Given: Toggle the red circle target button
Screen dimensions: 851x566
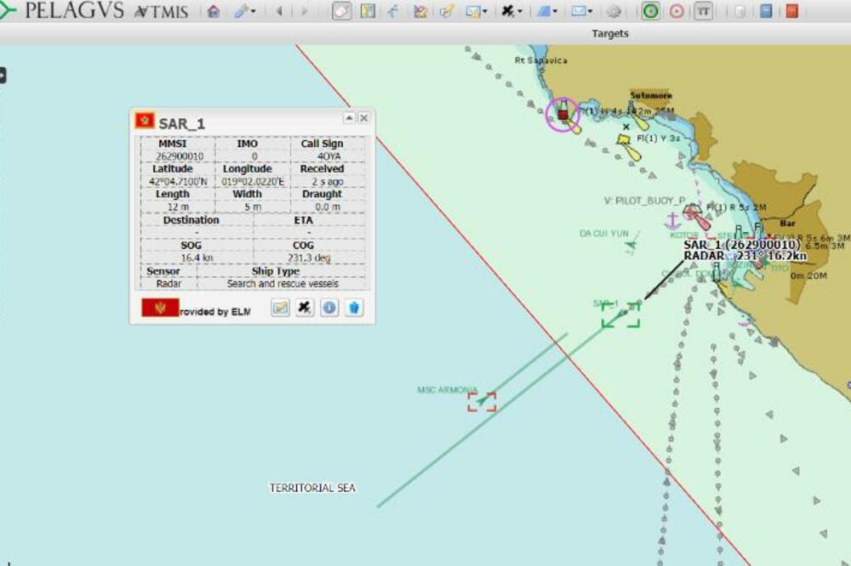Looking at the screenshot, I should 677,11.
